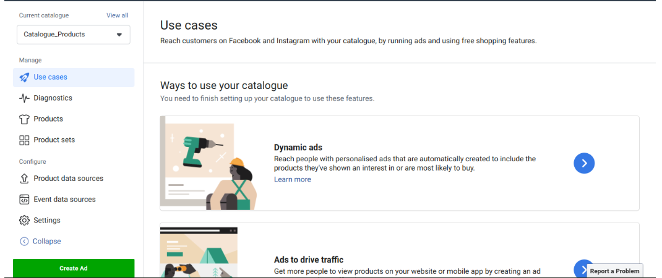Click the Report a Problem button
This screenshot has width=662, height=278.
coord(614,271)
